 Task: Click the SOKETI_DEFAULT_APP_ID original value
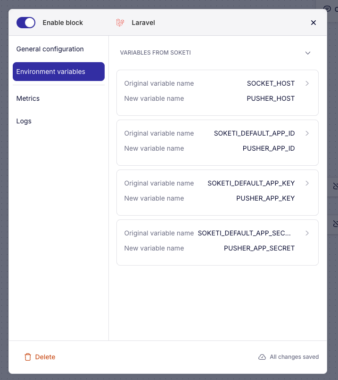tap(254, 133)
